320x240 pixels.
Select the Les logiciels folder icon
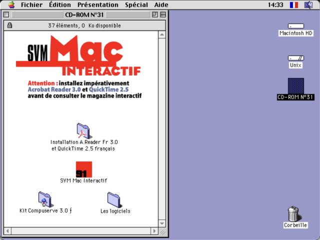pyautogui.click(x=114, y=199)
